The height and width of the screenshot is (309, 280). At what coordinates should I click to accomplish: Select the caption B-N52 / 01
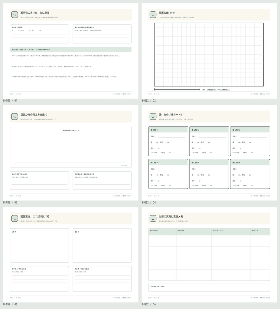pyautogui.click(x=10, y=100)
